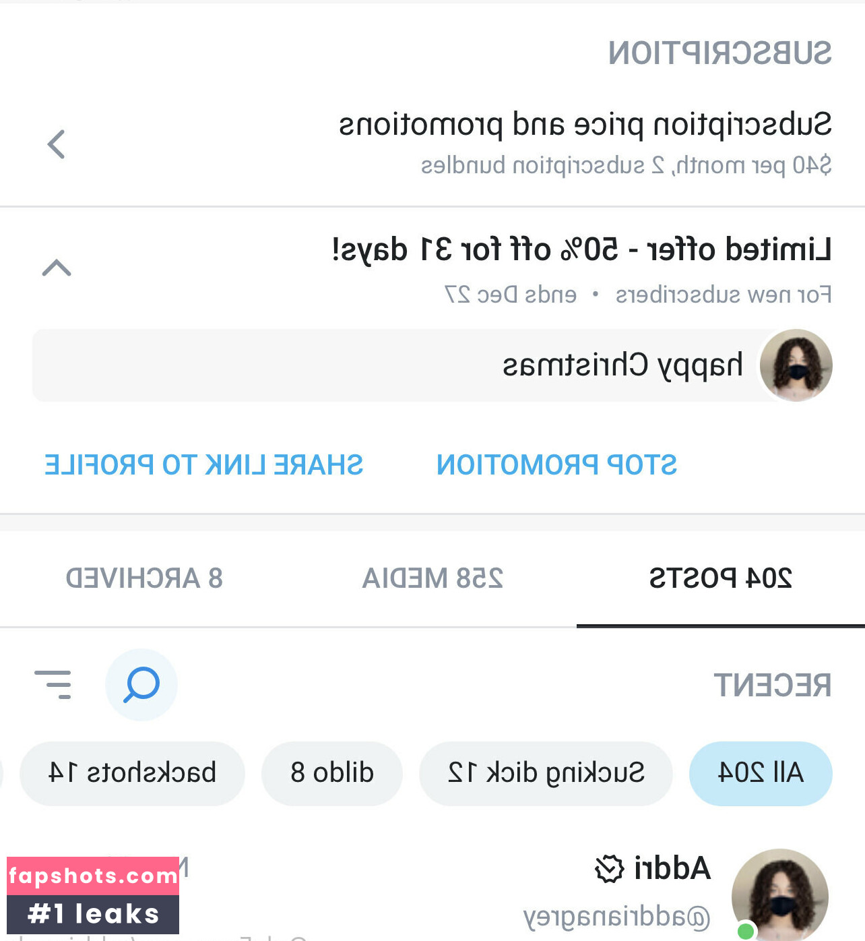Click STOP PROMOTION
865x941 pixels.
(x=556, y=464)
